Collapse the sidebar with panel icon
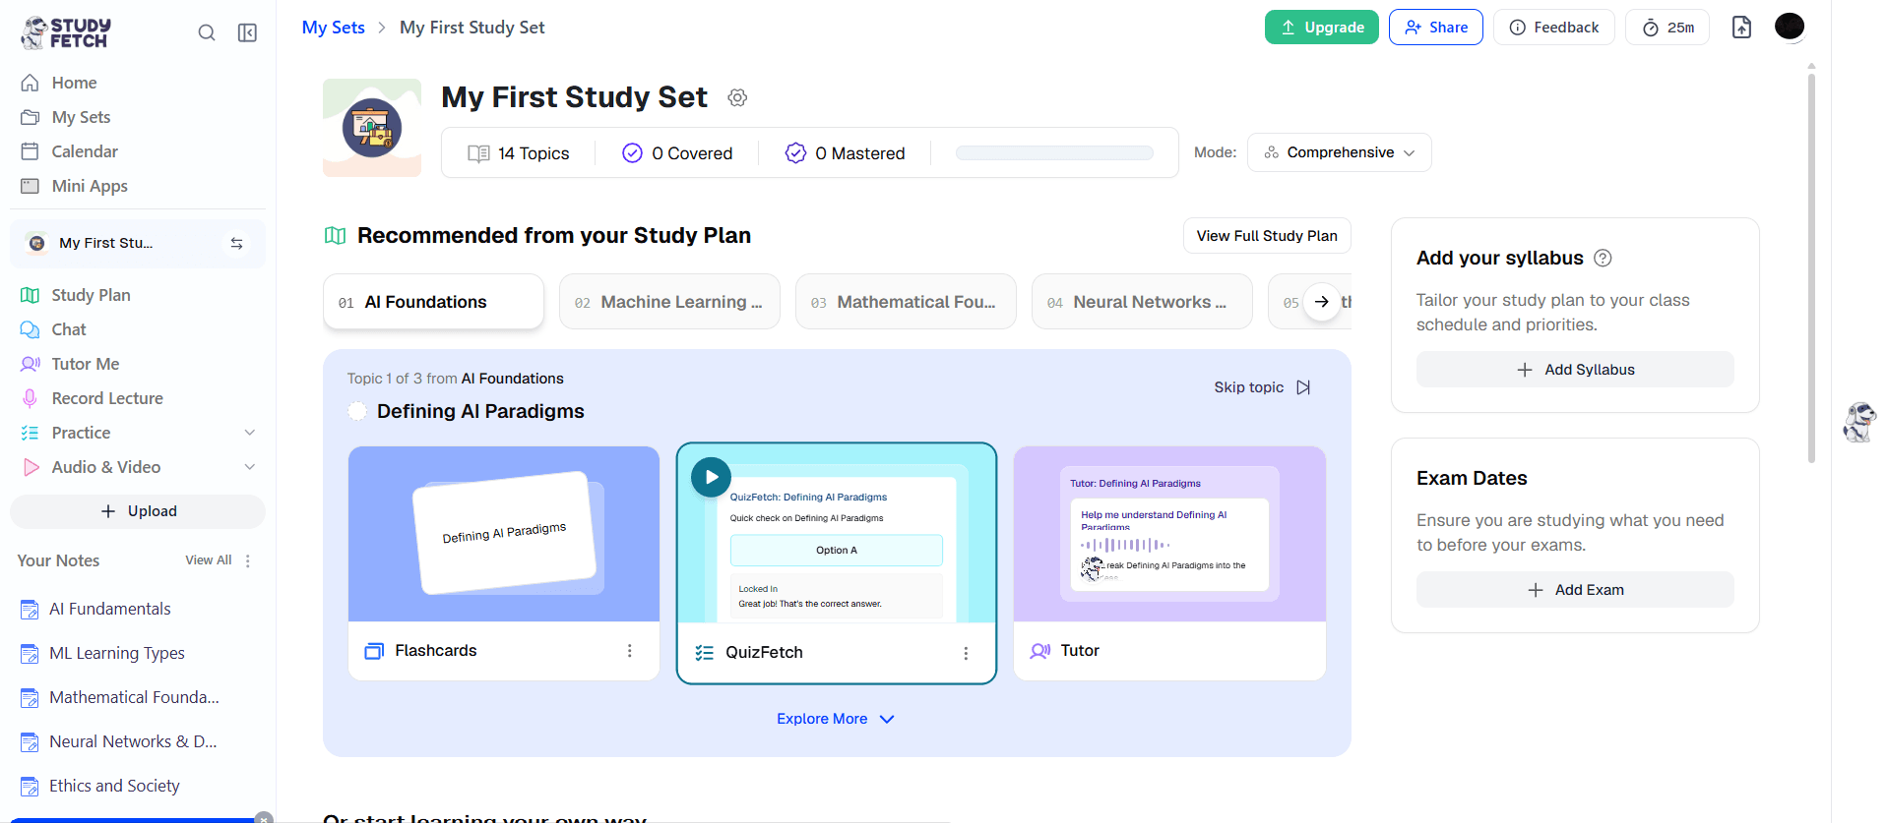Screen dimensions: 1887x823 tap(248, 32)
